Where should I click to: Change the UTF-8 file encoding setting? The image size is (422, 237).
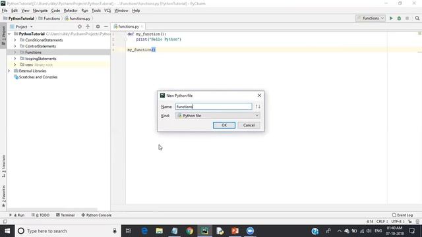(398, 221)
